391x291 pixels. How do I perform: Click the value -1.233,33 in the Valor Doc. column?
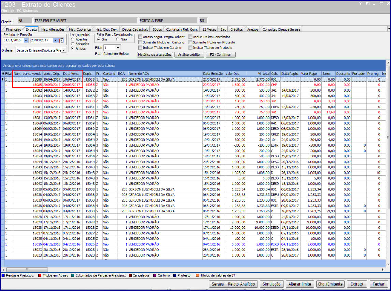tap(238, 206)
